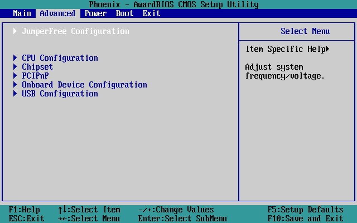The width and height of the screenshot is (357, 223).
Task: Choose the PCIPnP submenu
Action: (x=35, y=76)
